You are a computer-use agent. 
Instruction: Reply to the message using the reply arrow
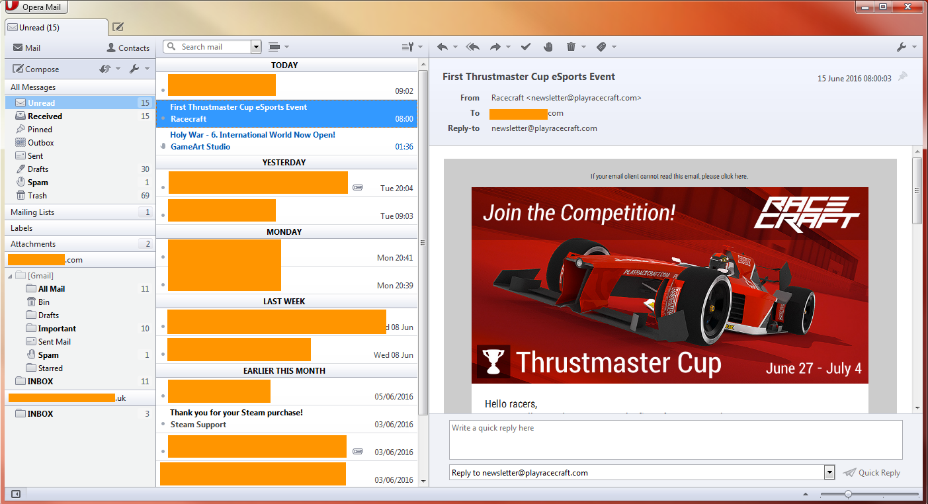(x=443, y=47)
